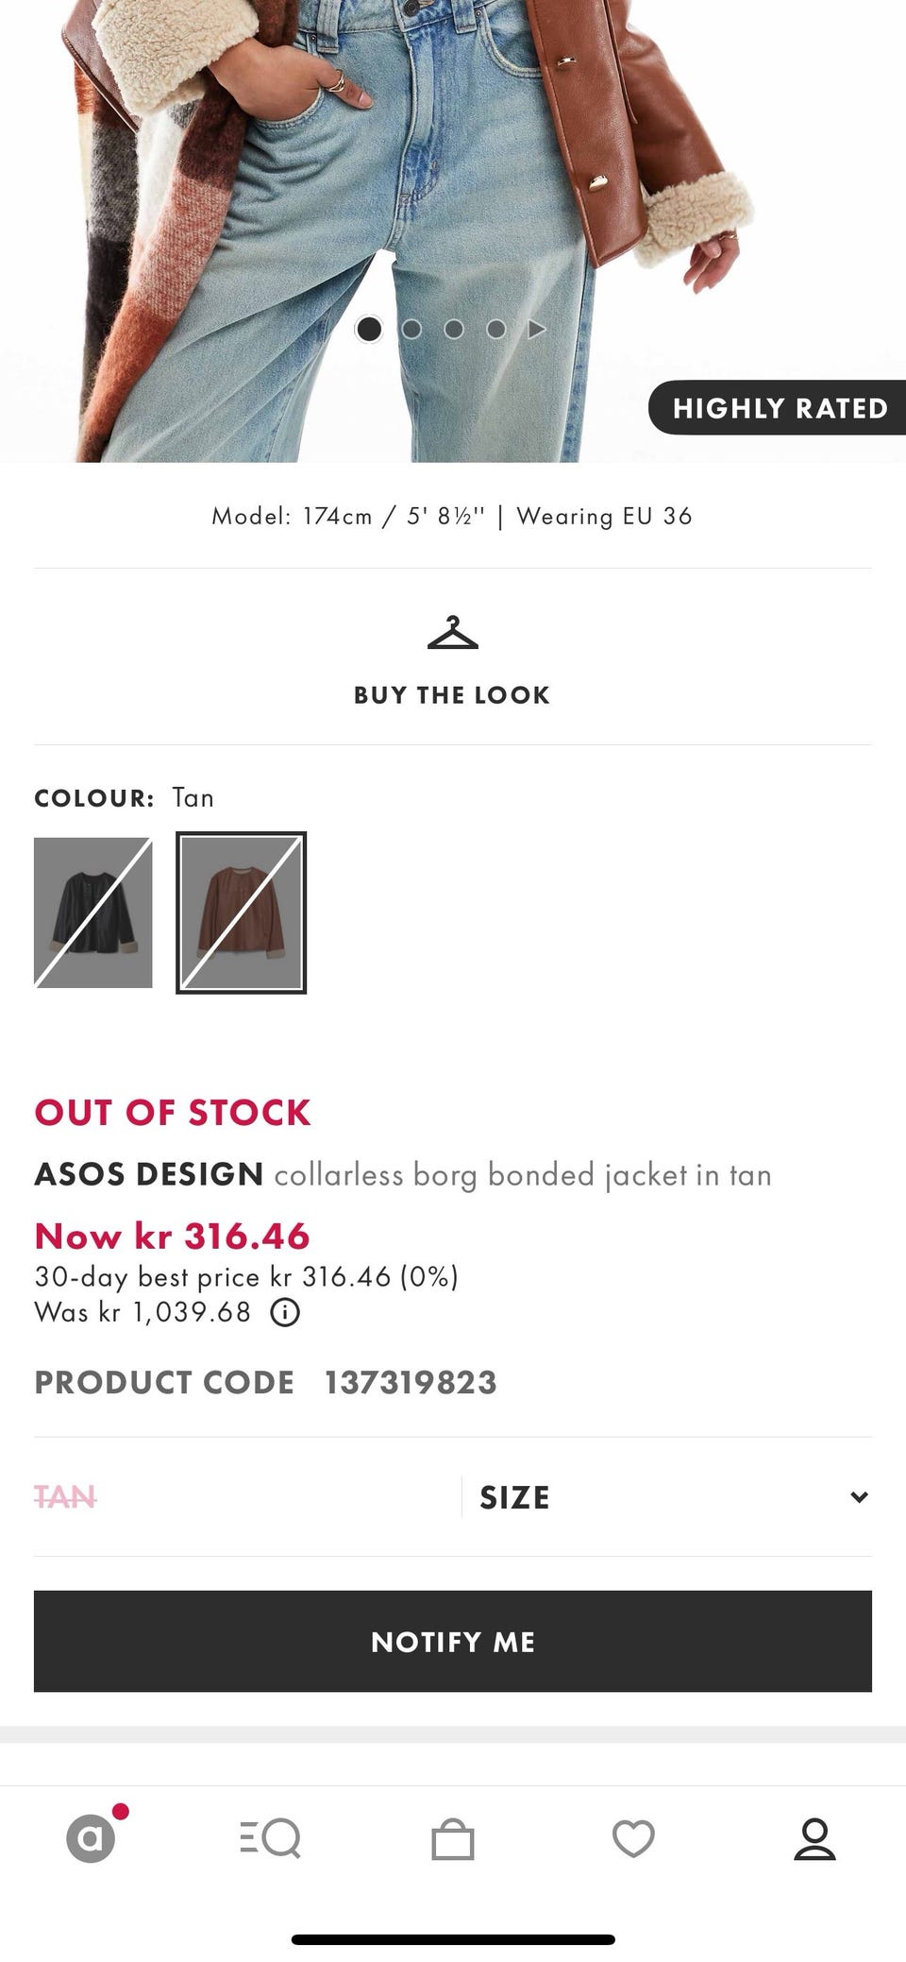Open the search menu icon

pos(271,1838)
